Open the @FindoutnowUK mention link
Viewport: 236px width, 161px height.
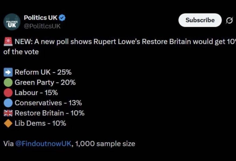(x=44, y=144)
